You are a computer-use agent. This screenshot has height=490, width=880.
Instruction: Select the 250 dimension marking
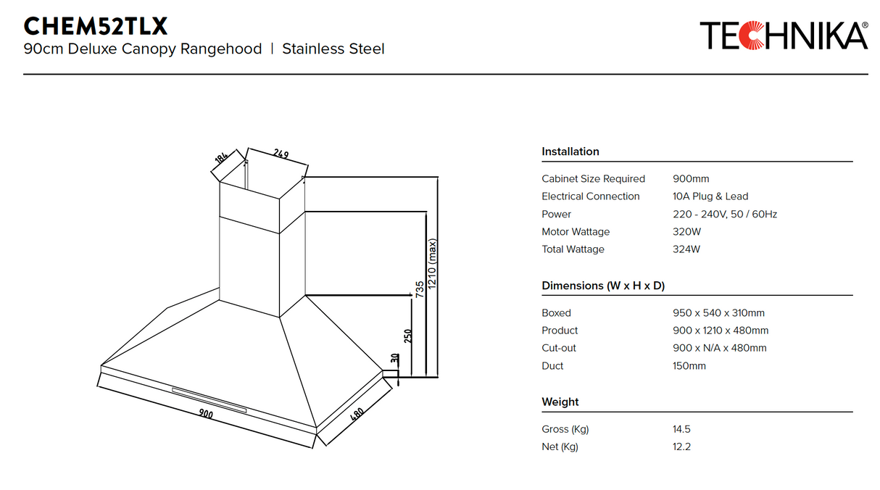tap(406, 335)
